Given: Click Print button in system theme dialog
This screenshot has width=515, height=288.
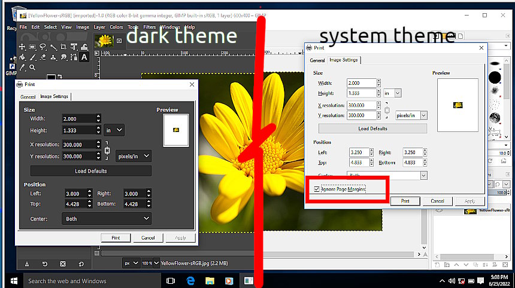Looking at the screenshot, I should [405, 201].
